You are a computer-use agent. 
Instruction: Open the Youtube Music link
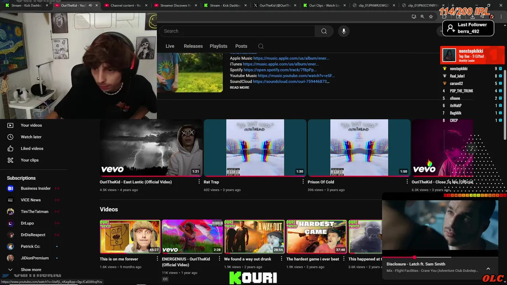[296, 76]
